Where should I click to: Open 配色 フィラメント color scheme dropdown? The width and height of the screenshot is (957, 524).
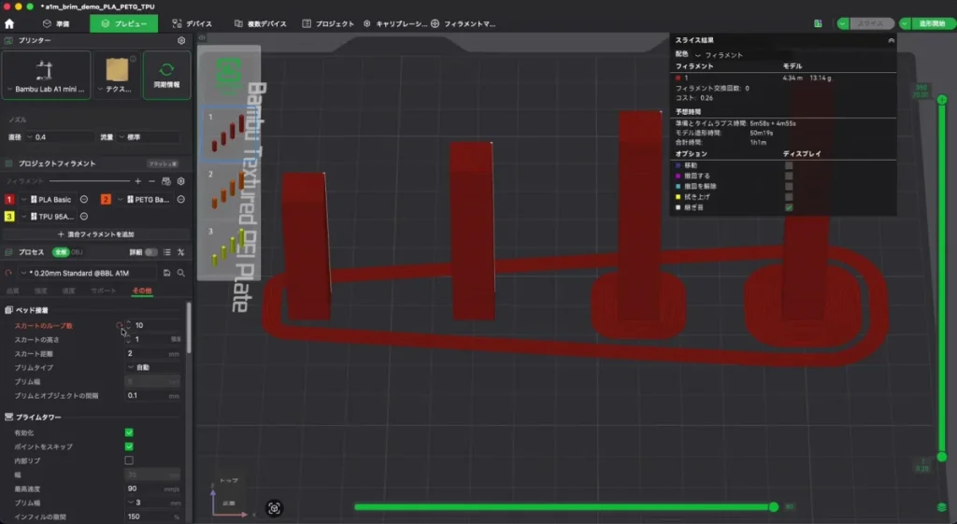(x=719, y=55)
